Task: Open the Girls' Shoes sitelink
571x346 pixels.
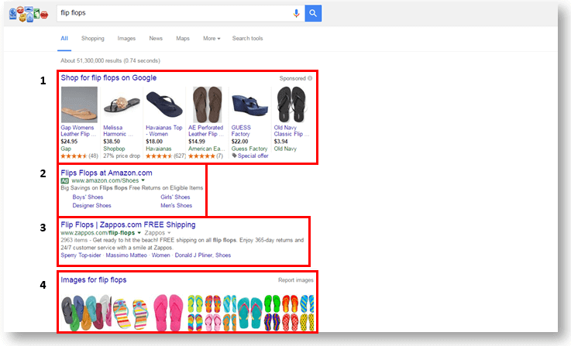Action: point(175,197)
